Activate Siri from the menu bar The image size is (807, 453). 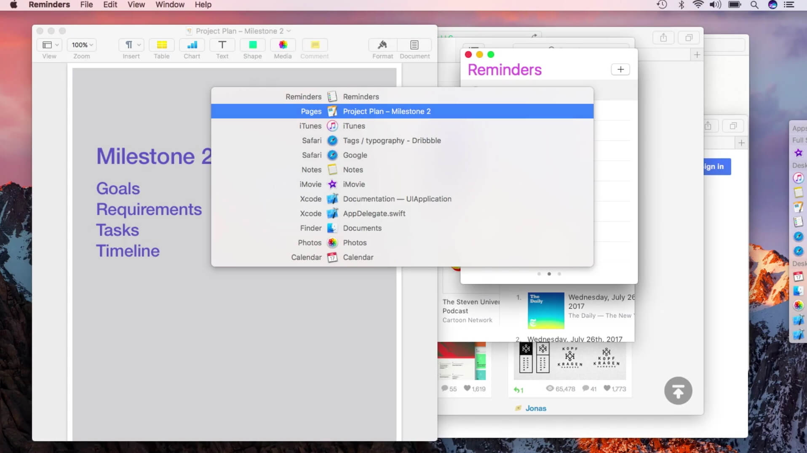click(772, 5)
